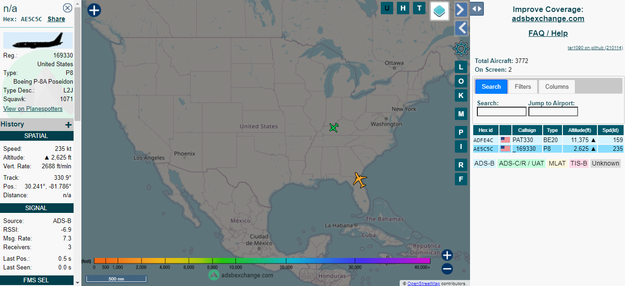Click the ADS-C/R / UAT legend swatch
The height and width of the screenshot is (286, 625).
pyautogui.click(x=522, y=163)
